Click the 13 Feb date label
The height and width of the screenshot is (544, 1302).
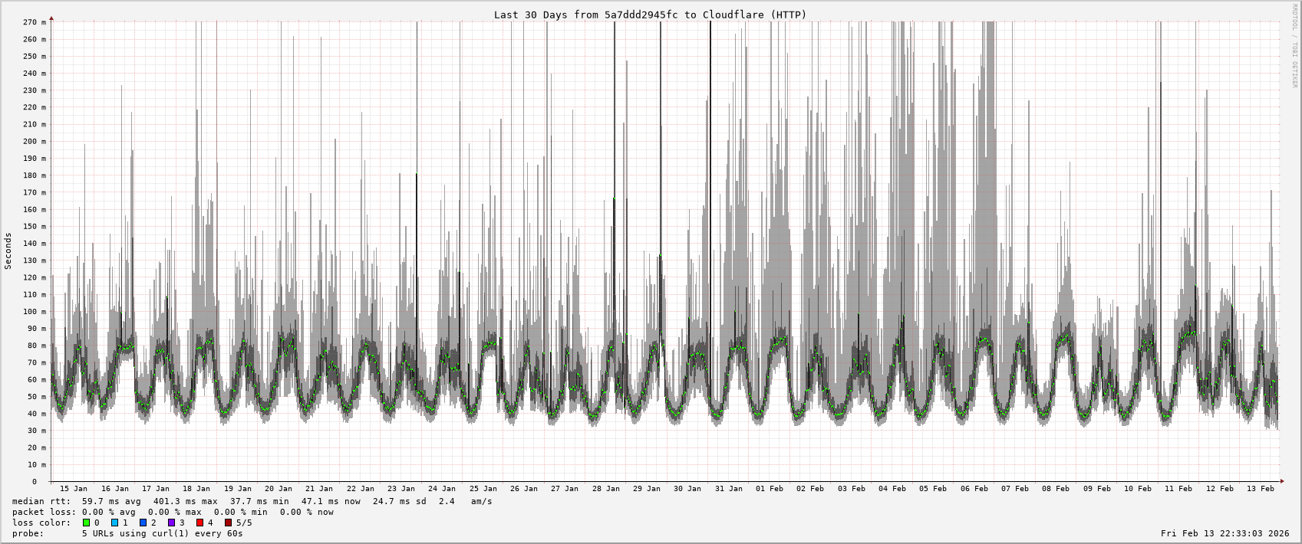1260,488
